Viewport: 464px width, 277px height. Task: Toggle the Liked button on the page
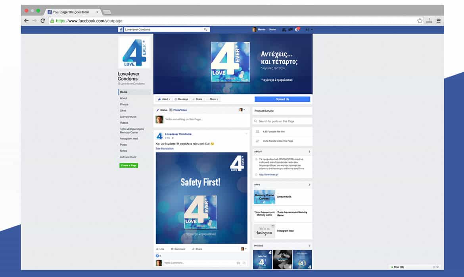[164, 99]
